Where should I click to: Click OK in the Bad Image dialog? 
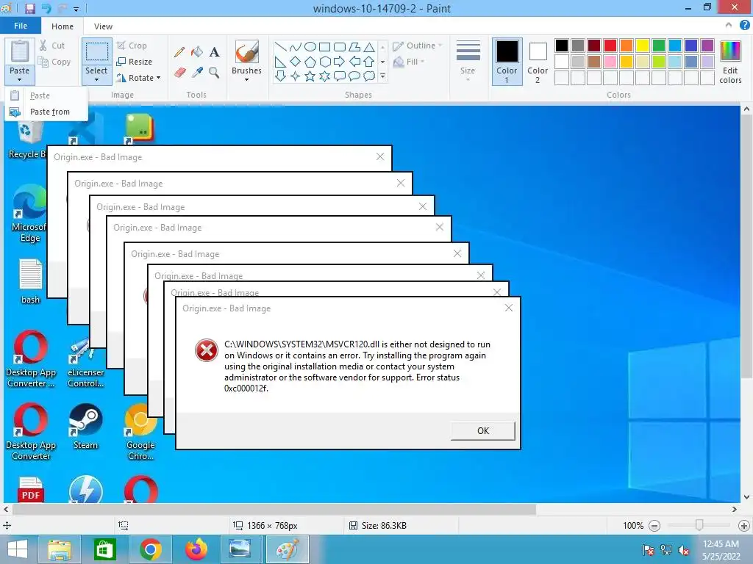[x=482, y=430]
